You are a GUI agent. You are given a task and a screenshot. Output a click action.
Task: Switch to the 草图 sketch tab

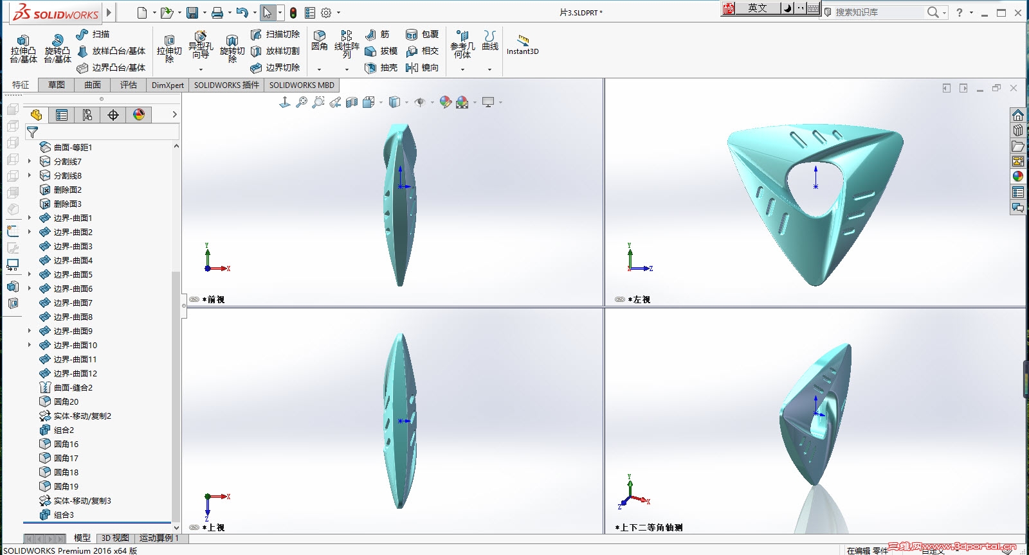pyautogui.click(x=57, y=85)
